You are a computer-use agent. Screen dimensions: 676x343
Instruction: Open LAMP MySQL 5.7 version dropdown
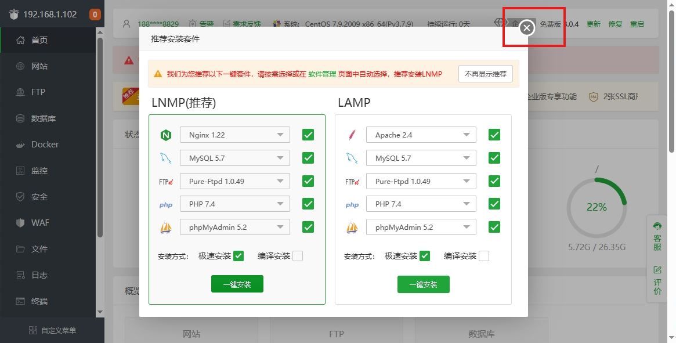pyautogui.click(x=421, y=158)
